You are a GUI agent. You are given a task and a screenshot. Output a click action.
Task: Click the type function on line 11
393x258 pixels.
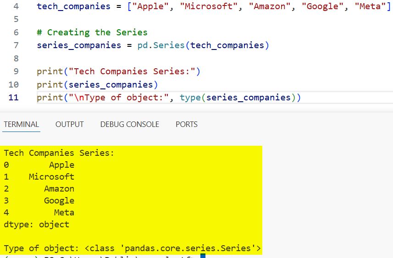point(190,98)
